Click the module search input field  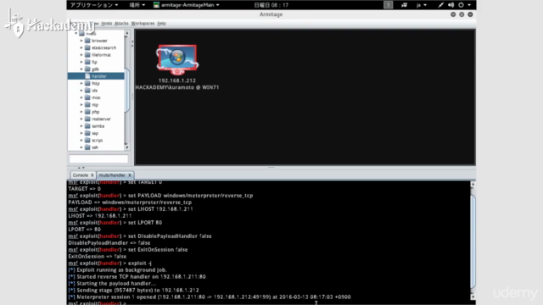98,158
